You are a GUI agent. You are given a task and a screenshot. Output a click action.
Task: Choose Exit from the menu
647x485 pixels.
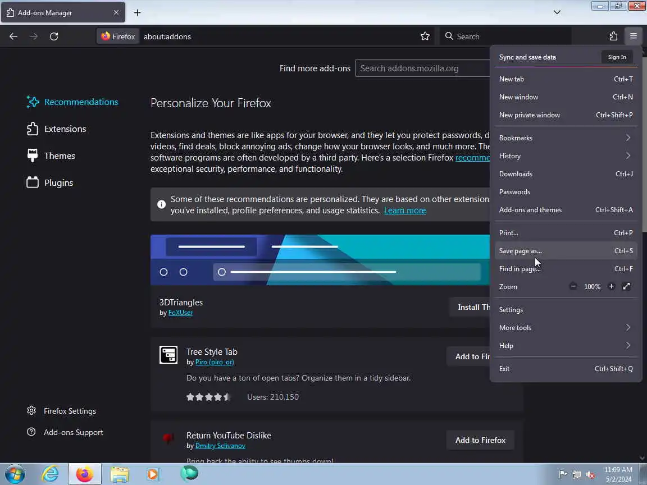pos(566,369)
